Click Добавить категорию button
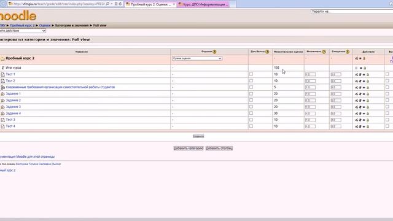 tap(189, 149)
